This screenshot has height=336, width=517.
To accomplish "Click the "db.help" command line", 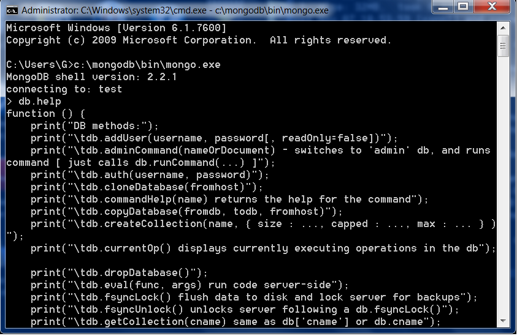I will pos(34,101).
